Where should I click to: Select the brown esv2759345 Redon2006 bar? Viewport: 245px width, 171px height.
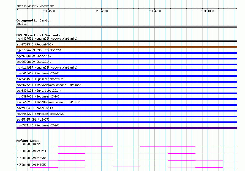pyautogui.click(x=127, y=47)
